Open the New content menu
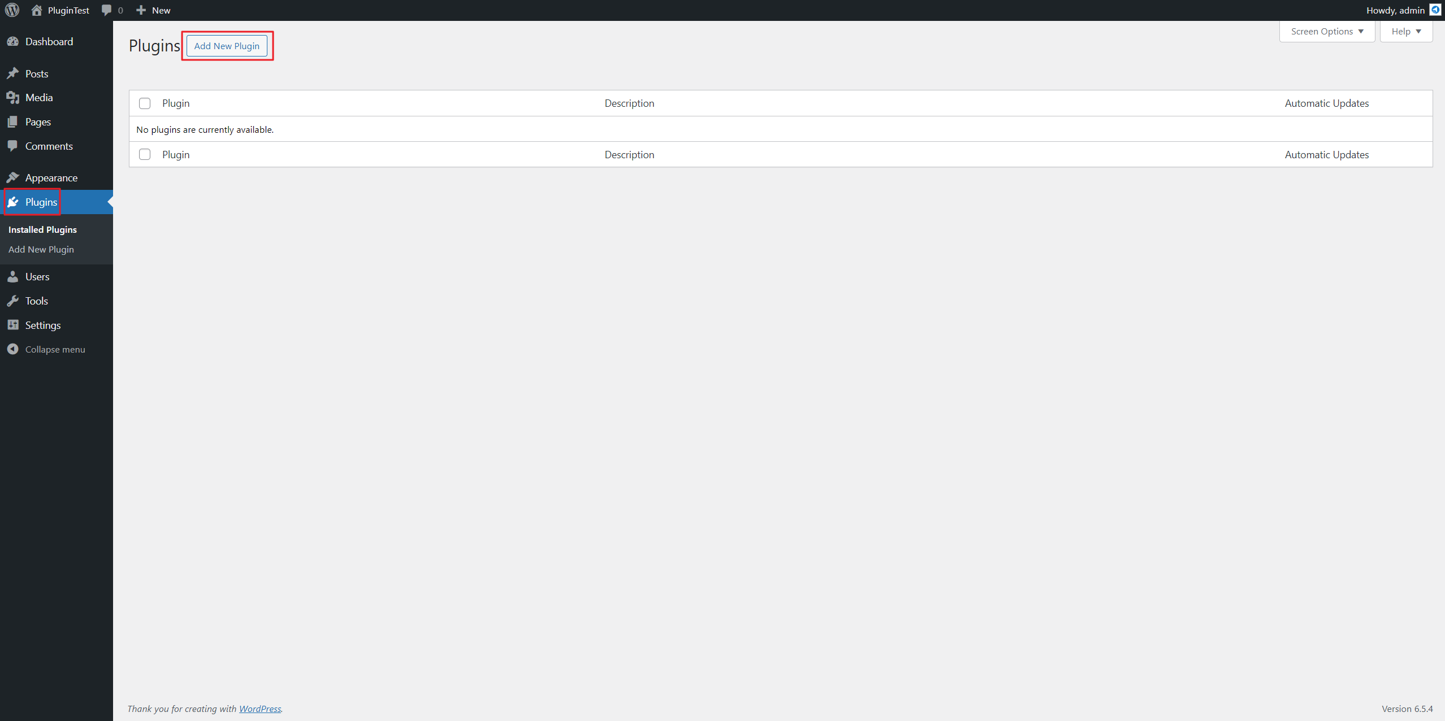This screenshot has width=1445, height=721. coord(154,10)
